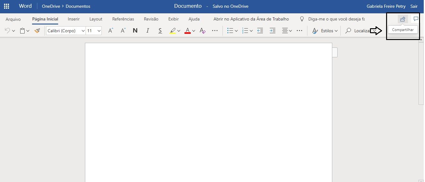Select the Format Painter brush

click(37, 31)
